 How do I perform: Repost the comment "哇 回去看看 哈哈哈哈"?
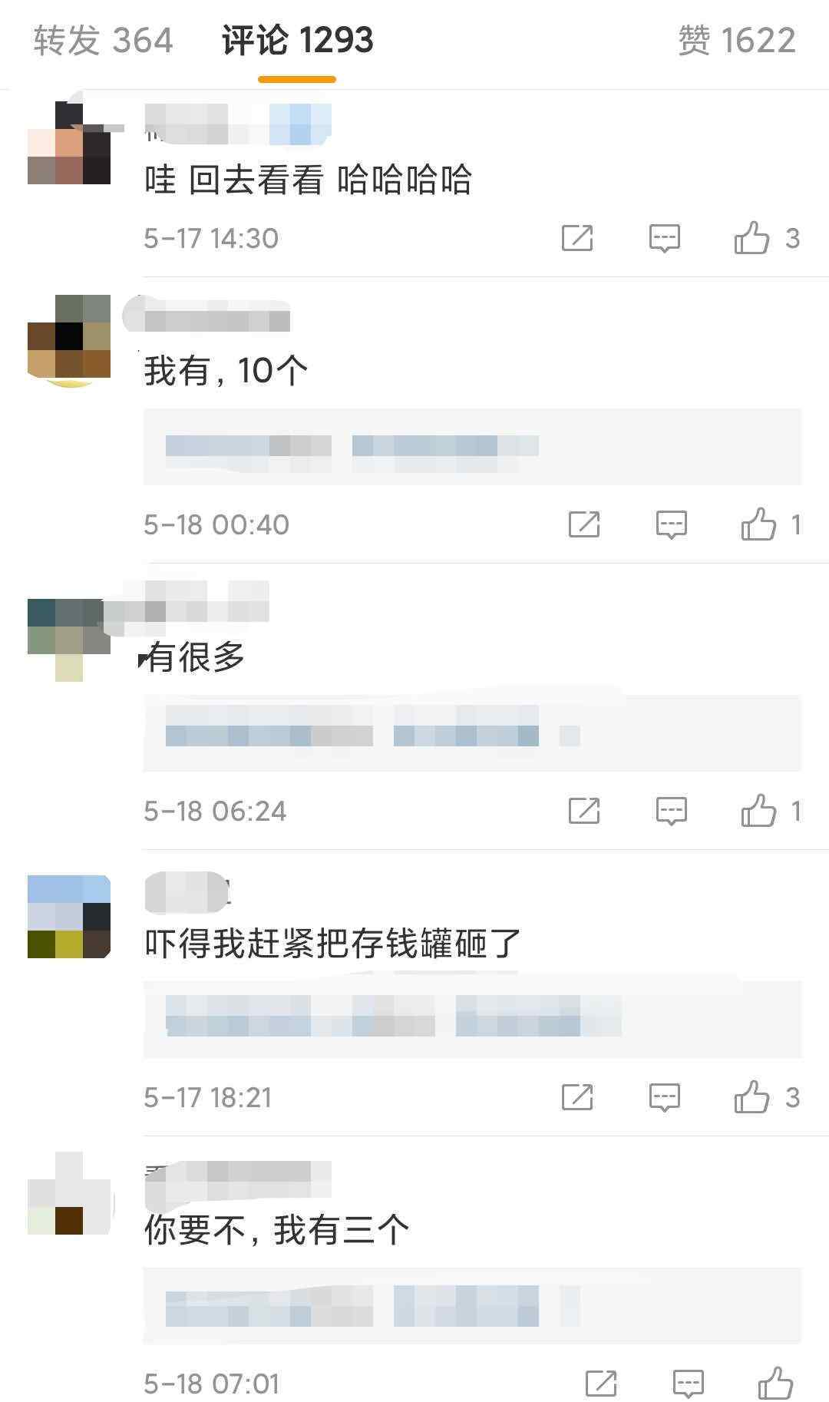point(577,238)
